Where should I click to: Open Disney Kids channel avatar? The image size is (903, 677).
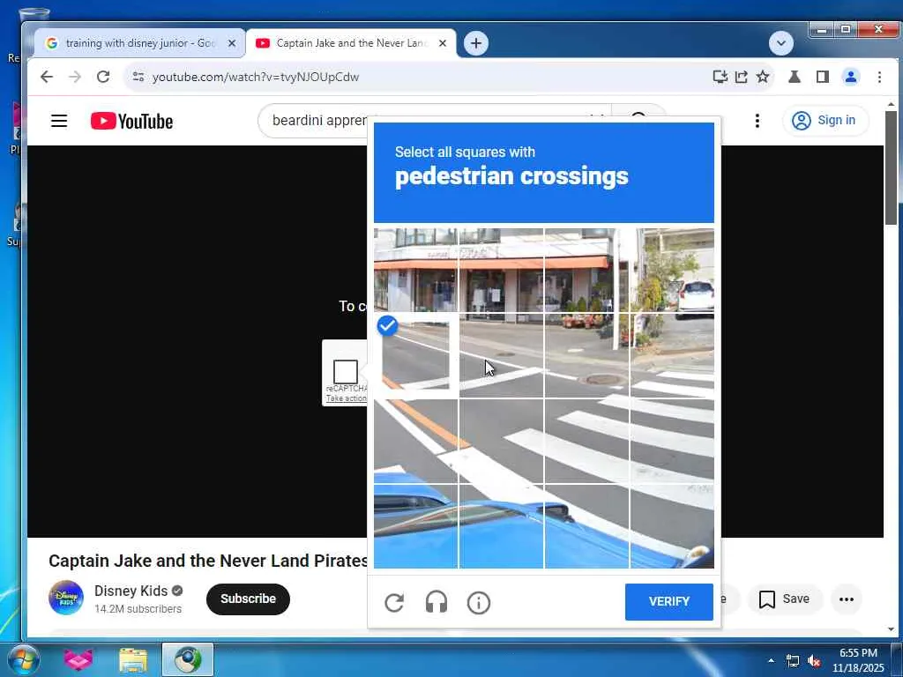65,598
